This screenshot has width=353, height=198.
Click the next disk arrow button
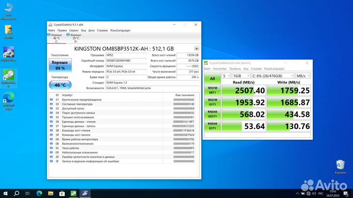pos(197,48)
